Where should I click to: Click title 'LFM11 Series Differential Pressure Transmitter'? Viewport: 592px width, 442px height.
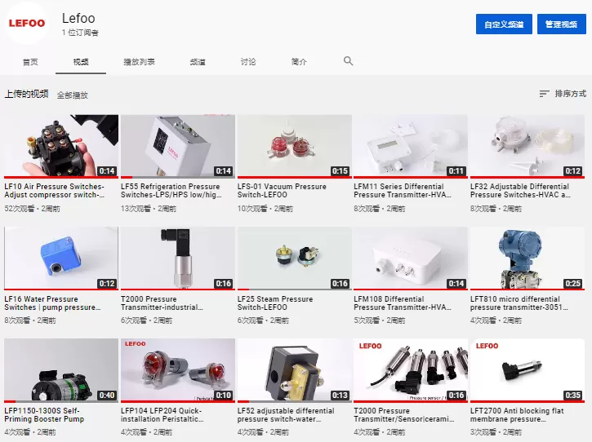(x=403, y=191)
